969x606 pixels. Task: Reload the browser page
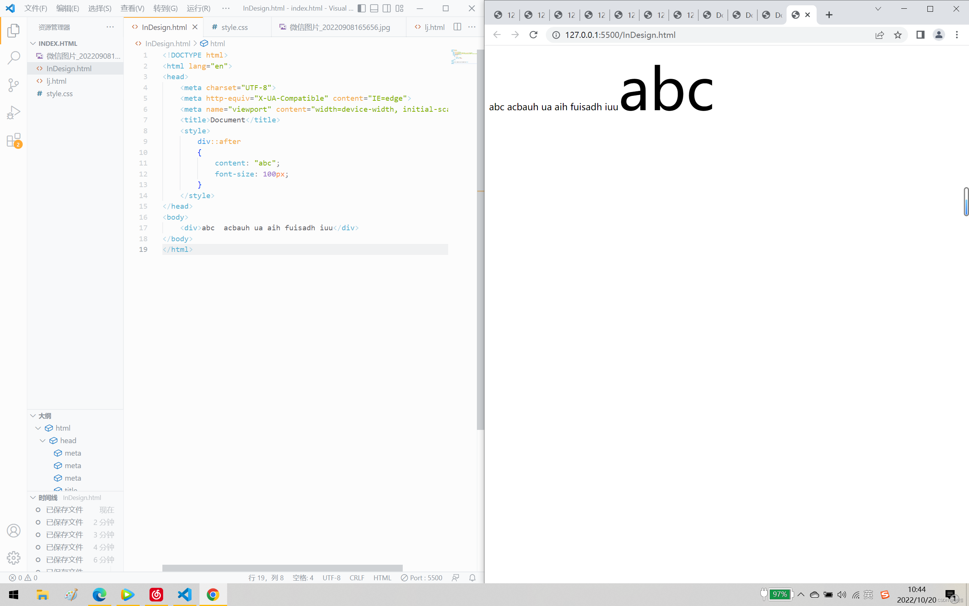click(533, 35)
